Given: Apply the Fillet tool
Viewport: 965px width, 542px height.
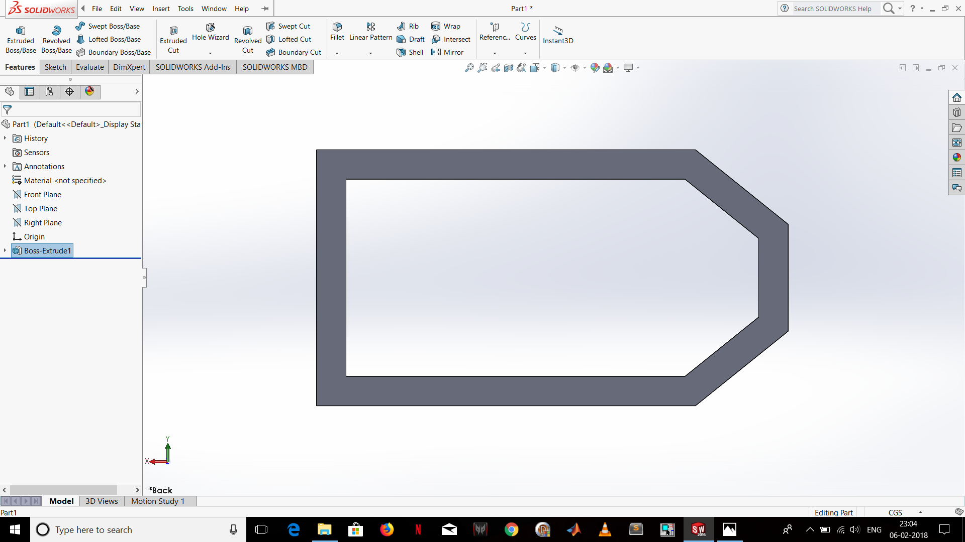Looking at the screenshot, I should point(337,32).
